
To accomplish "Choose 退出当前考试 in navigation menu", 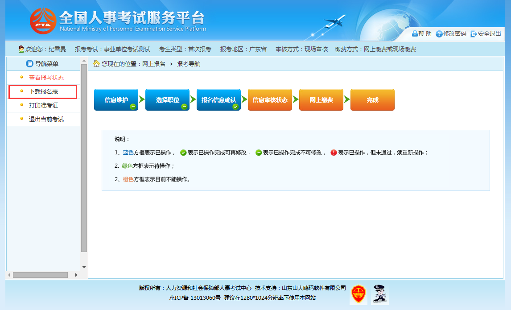I will pyautogui.click(x=46, y=119).
